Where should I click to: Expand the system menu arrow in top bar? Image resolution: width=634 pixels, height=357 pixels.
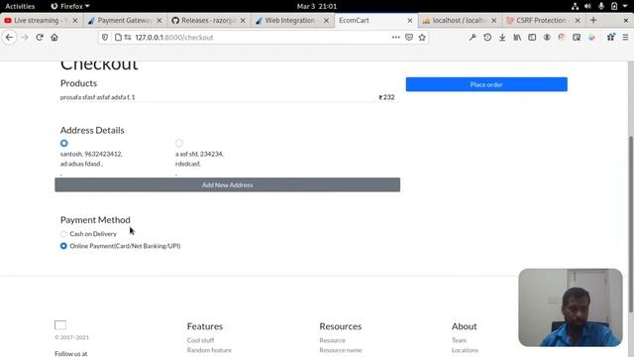click(x=625, y=6)
